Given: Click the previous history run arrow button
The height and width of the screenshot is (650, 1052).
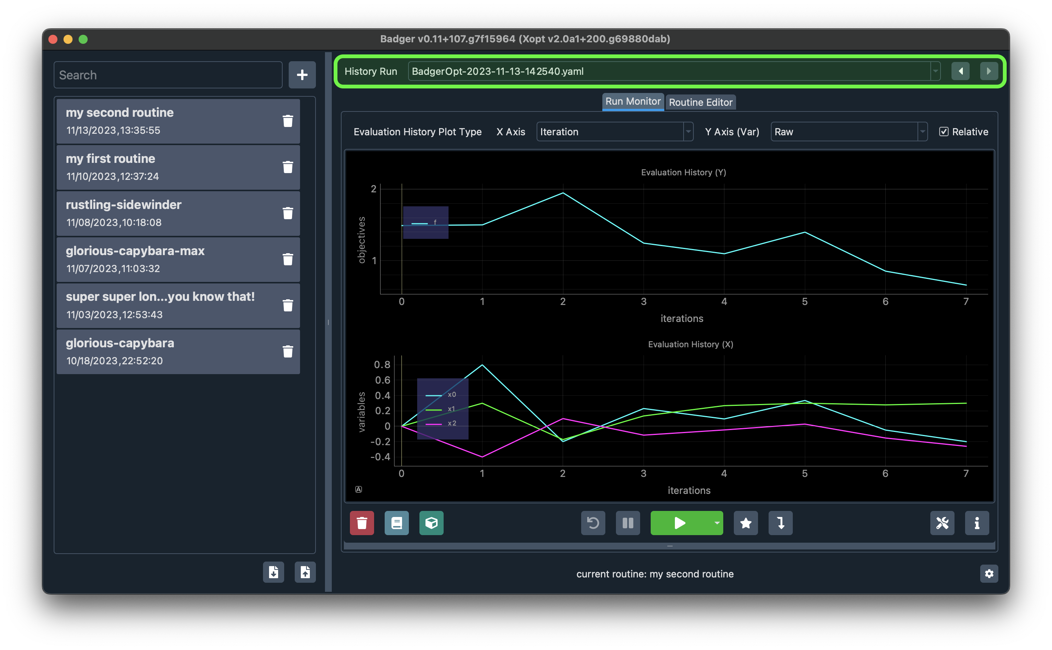Looking at the screenshot, I should point(959,71).
